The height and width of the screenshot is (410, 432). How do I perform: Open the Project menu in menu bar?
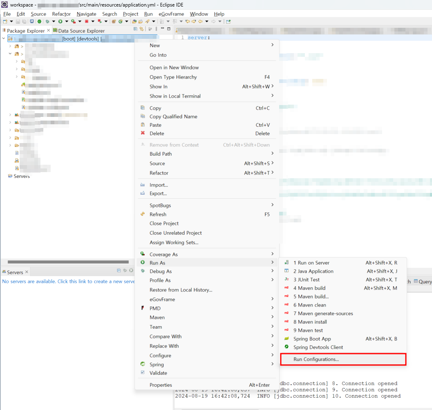(130, 14)
